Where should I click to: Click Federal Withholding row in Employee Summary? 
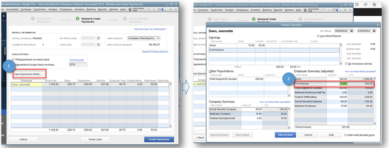pyautogui.click(x=334, y=97)
